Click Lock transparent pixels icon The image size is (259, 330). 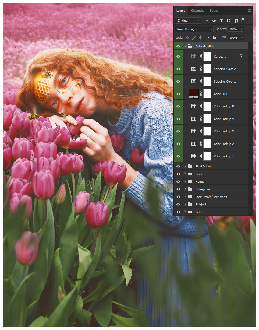coord(187,37)
